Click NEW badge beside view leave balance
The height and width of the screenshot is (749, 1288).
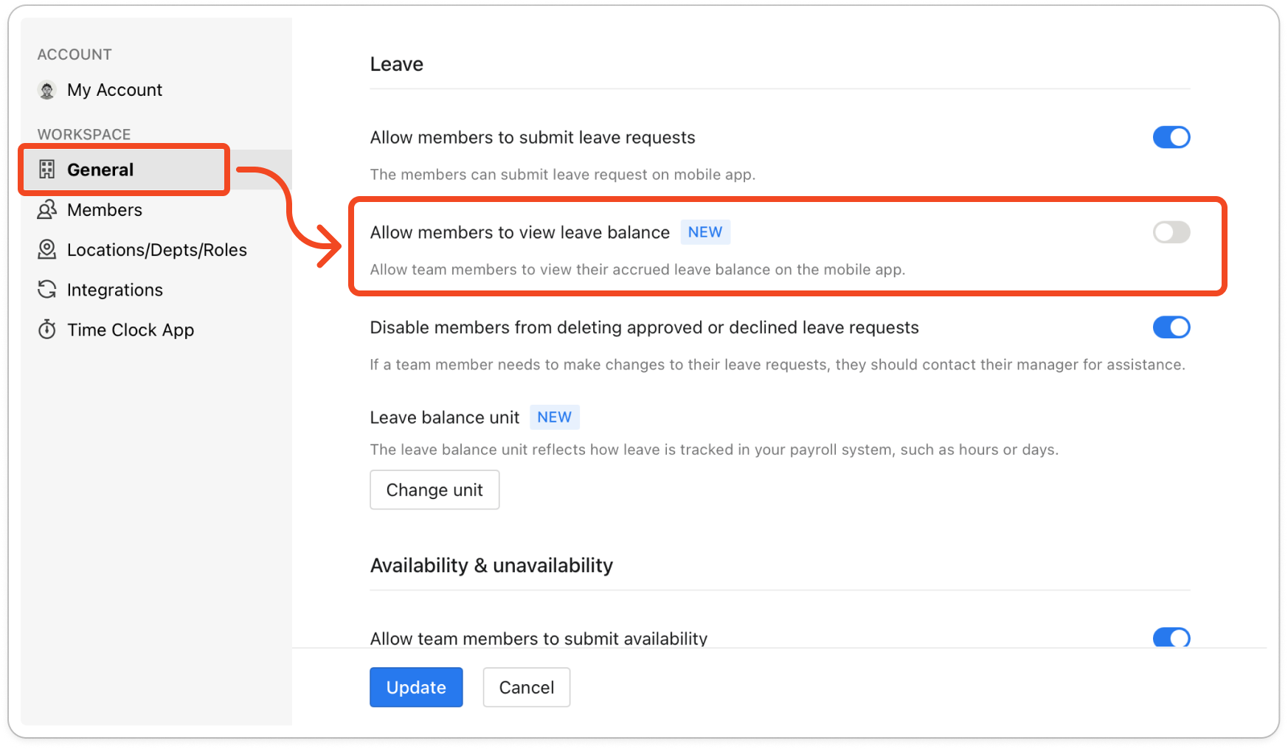(x=705, y=232)
